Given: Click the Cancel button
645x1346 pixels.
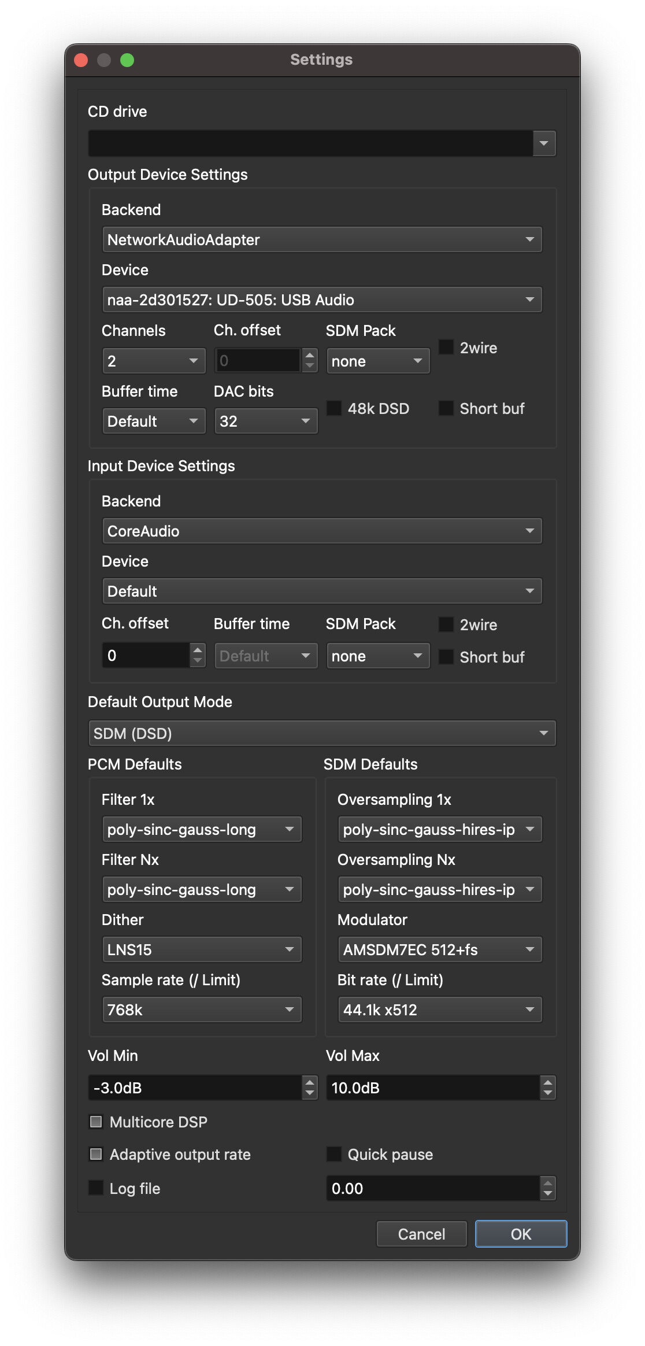Looking at the screenshot, I should tap(421, 1234).
